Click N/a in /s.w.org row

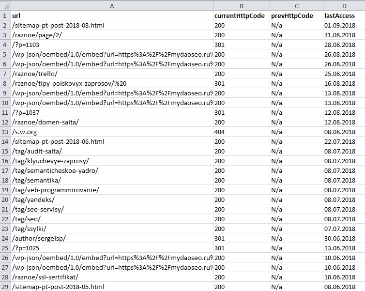[297, 132]
